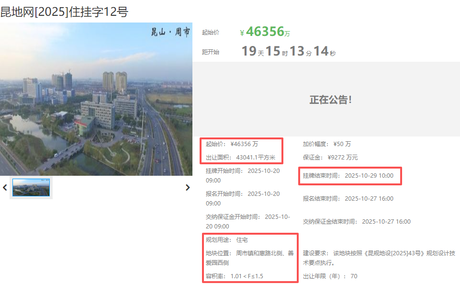
Task: Click the 距开始 countdown timer
Action: 288,52
